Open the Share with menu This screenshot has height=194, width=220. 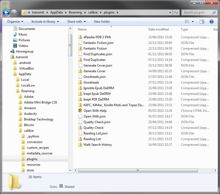[x=76, y=22]
